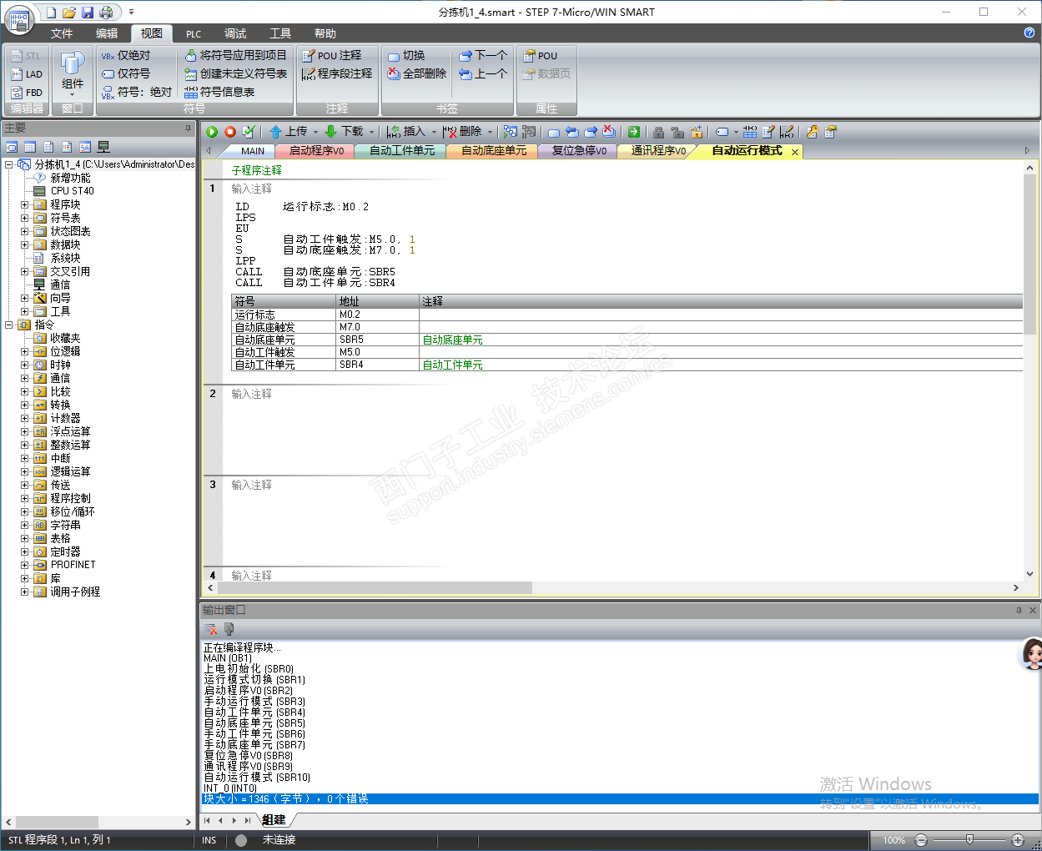The width and height of the screenshot is (1042, 851).
Task: Click 全部删除 bookmarks button
Action: coord(417,73)
